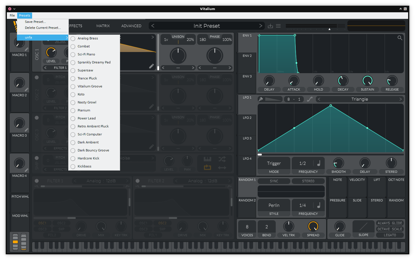This screenshot has width=415, height=260.
Task: Choose Save Preset... from the menu
Action: (35, 22)
